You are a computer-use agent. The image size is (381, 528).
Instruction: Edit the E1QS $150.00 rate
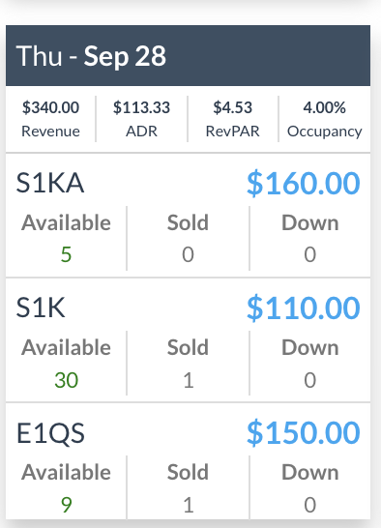[x=304, y=432]
